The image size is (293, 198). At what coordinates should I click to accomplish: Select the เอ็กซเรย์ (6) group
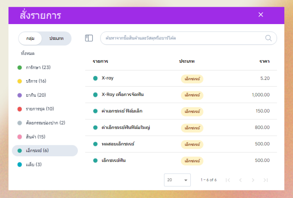[x=45, y=151]
